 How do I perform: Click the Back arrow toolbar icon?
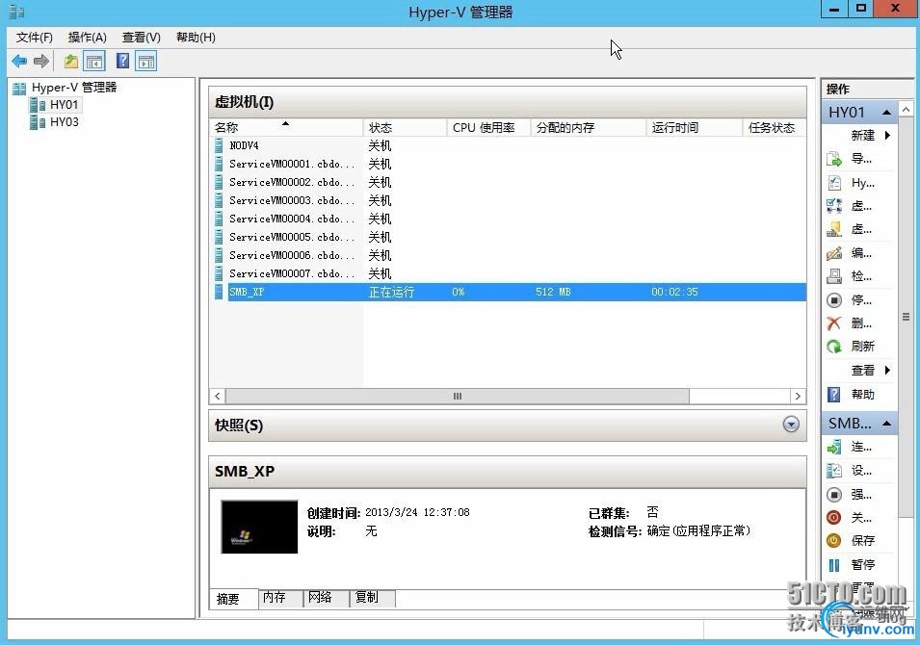19,61
